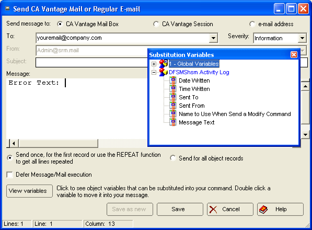
Task: Click the View variables button
Action: pos(29,191)
